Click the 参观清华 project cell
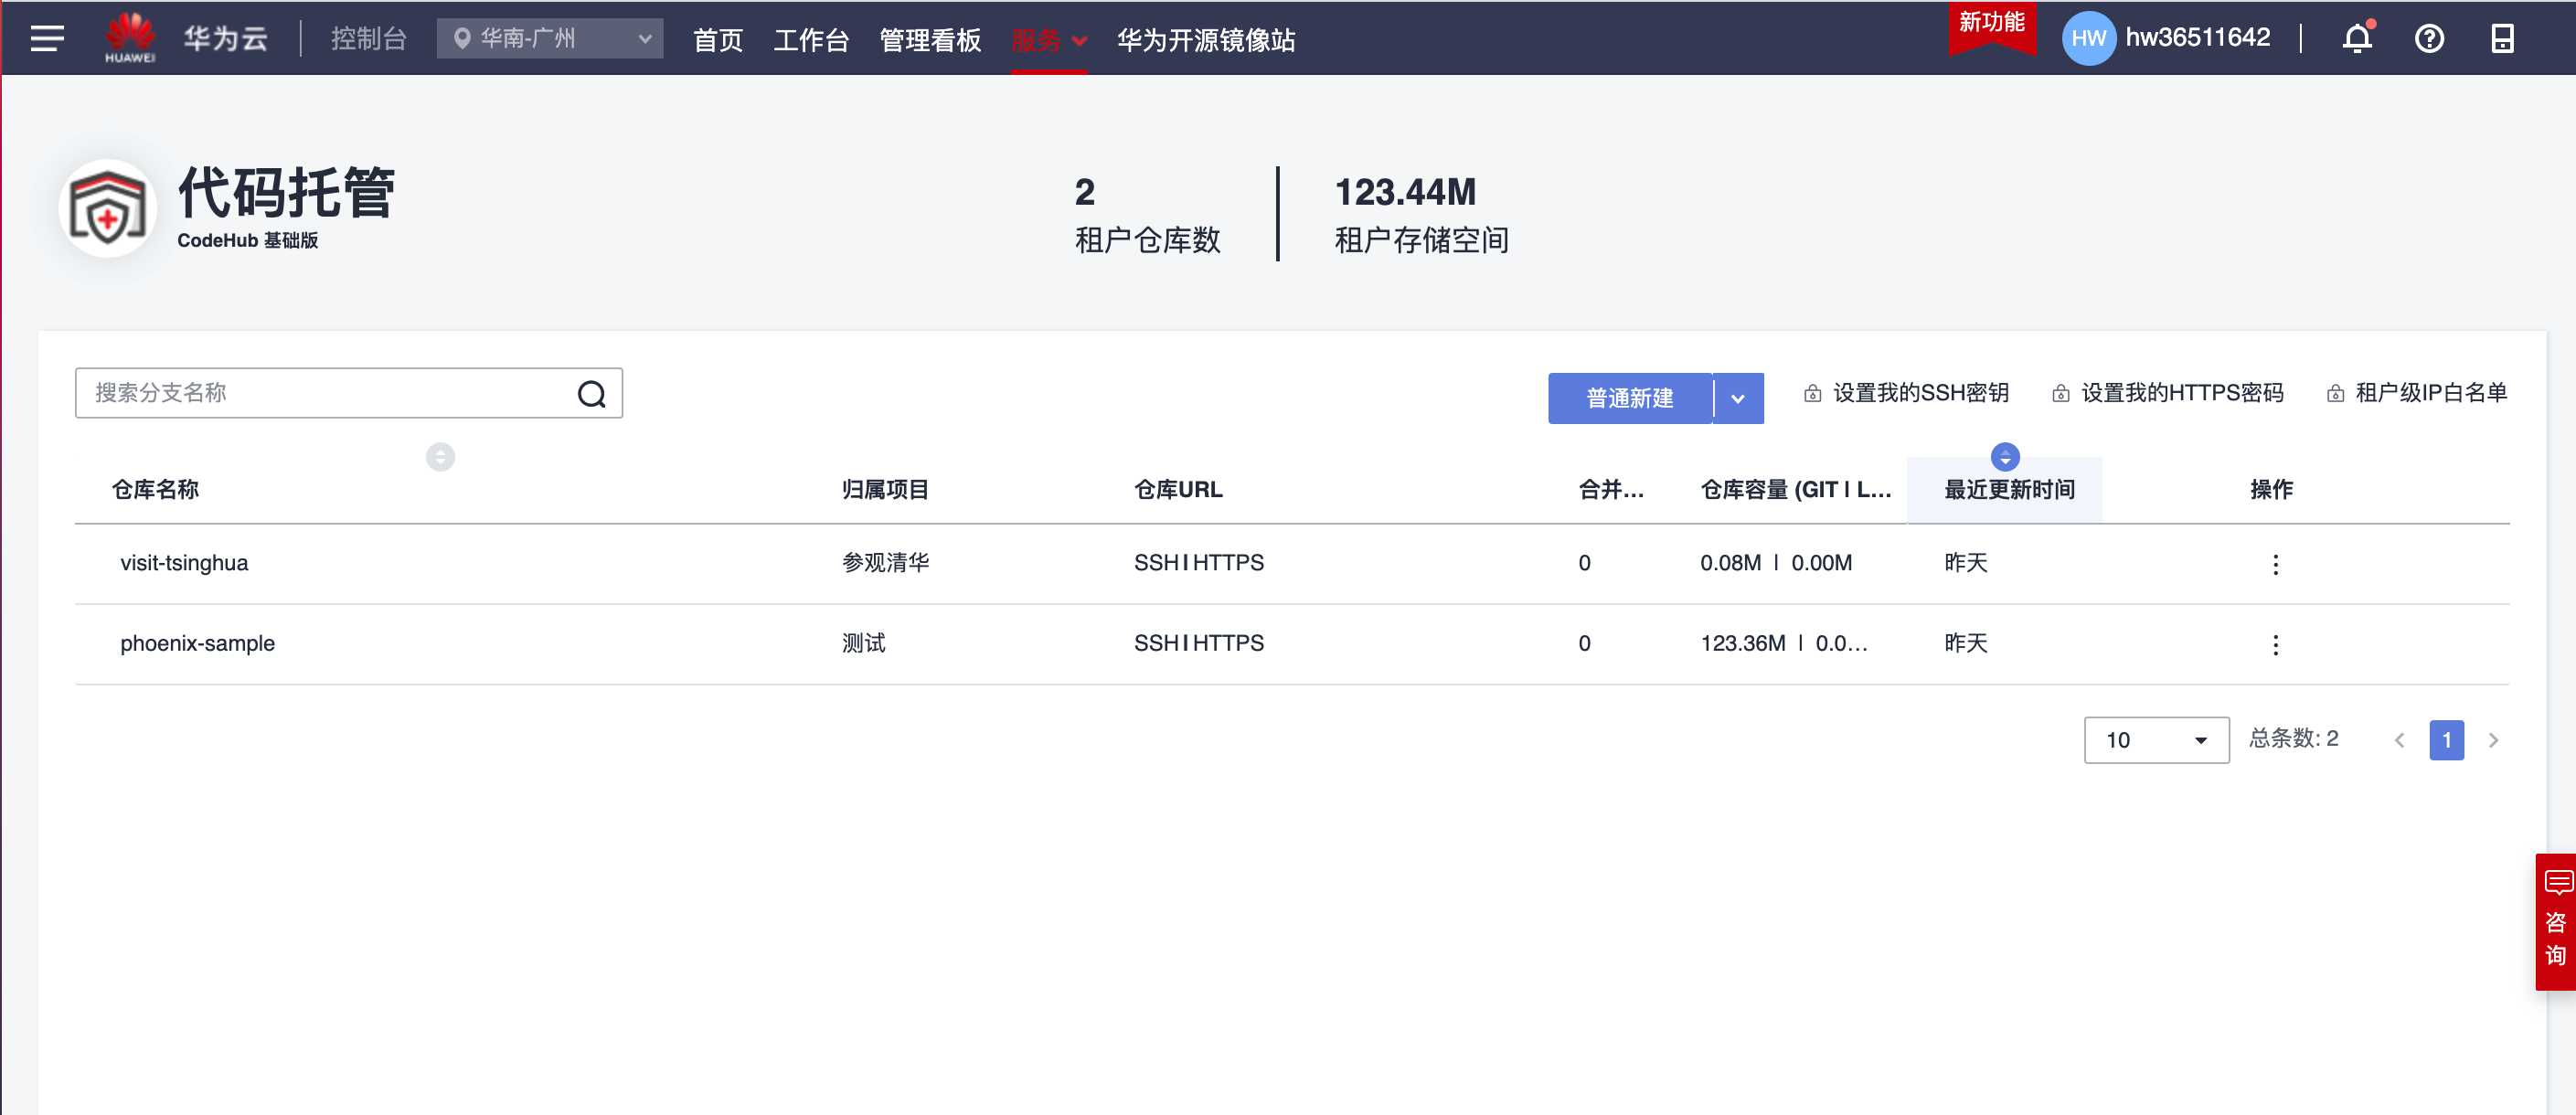 (885, 563)
